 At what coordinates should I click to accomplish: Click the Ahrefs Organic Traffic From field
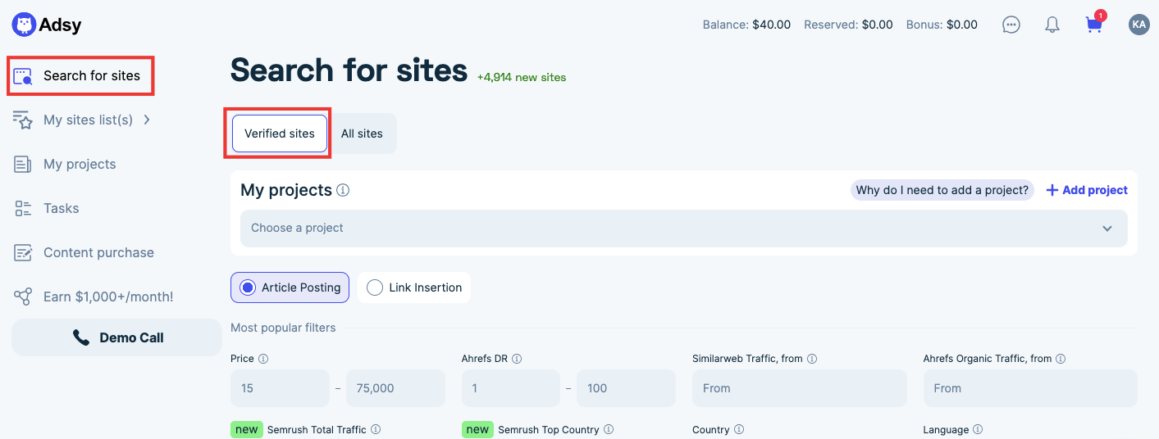click(1030, 388)
